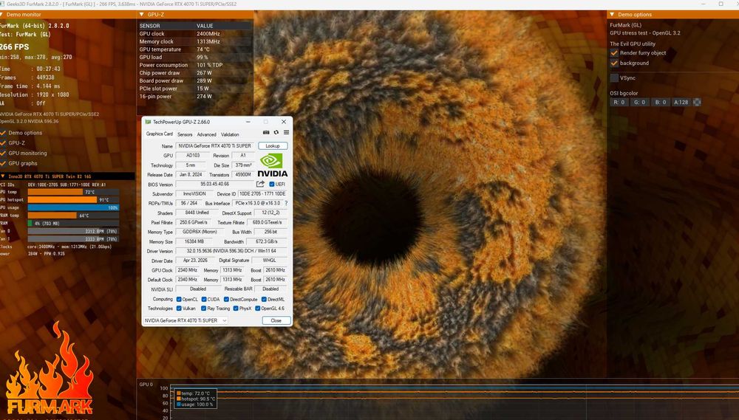739x420 pixels.
Task: Uncheck the background option
Action: 614,63
